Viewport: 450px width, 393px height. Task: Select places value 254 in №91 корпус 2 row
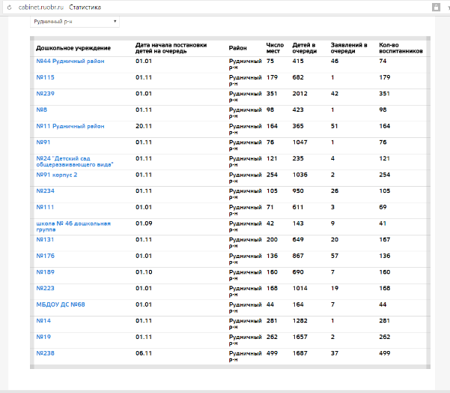coord(272,175)
